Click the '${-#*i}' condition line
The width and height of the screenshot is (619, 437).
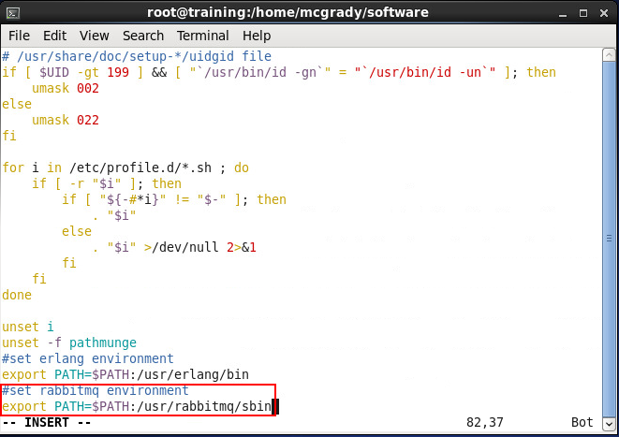[173, 199]
